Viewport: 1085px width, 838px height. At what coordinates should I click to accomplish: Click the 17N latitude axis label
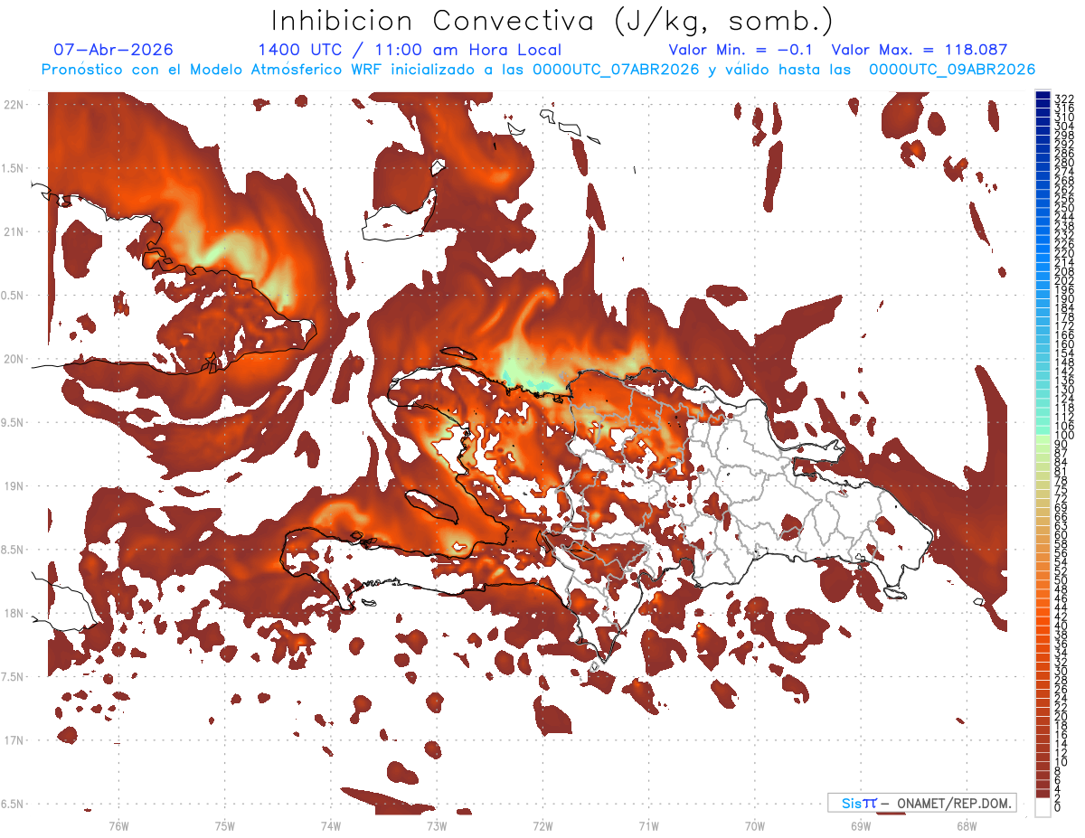pyautogui.click(x=13, y=740)
